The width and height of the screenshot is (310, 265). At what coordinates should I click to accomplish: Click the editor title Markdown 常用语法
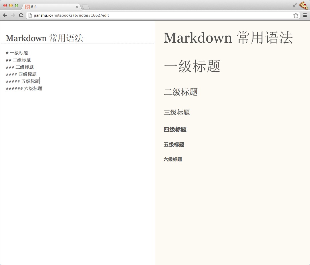(44, 38)
